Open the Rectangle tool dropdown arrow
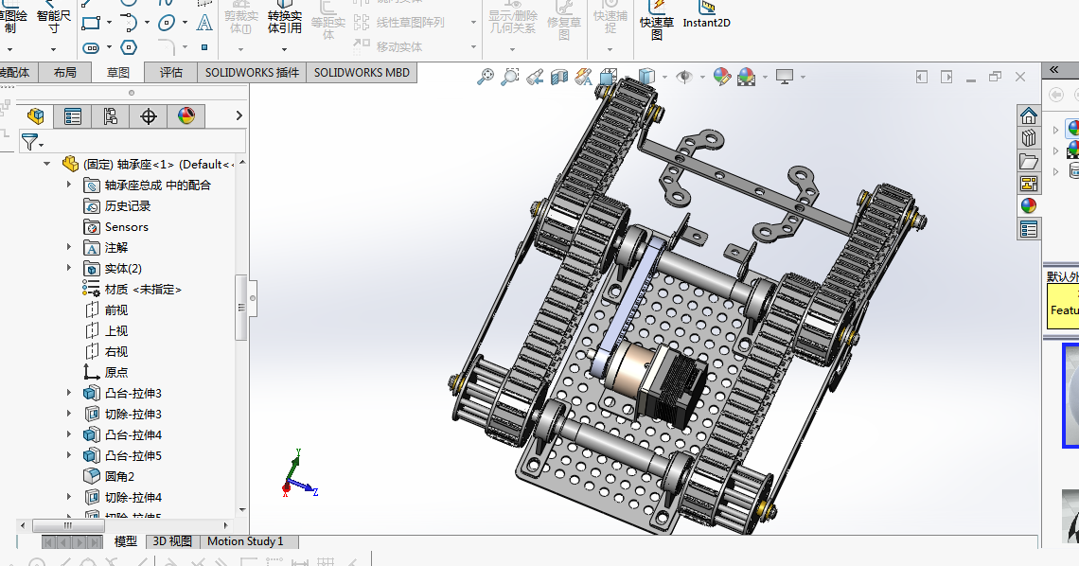This screenshot has width=1079, height=566. click(110, 23)
